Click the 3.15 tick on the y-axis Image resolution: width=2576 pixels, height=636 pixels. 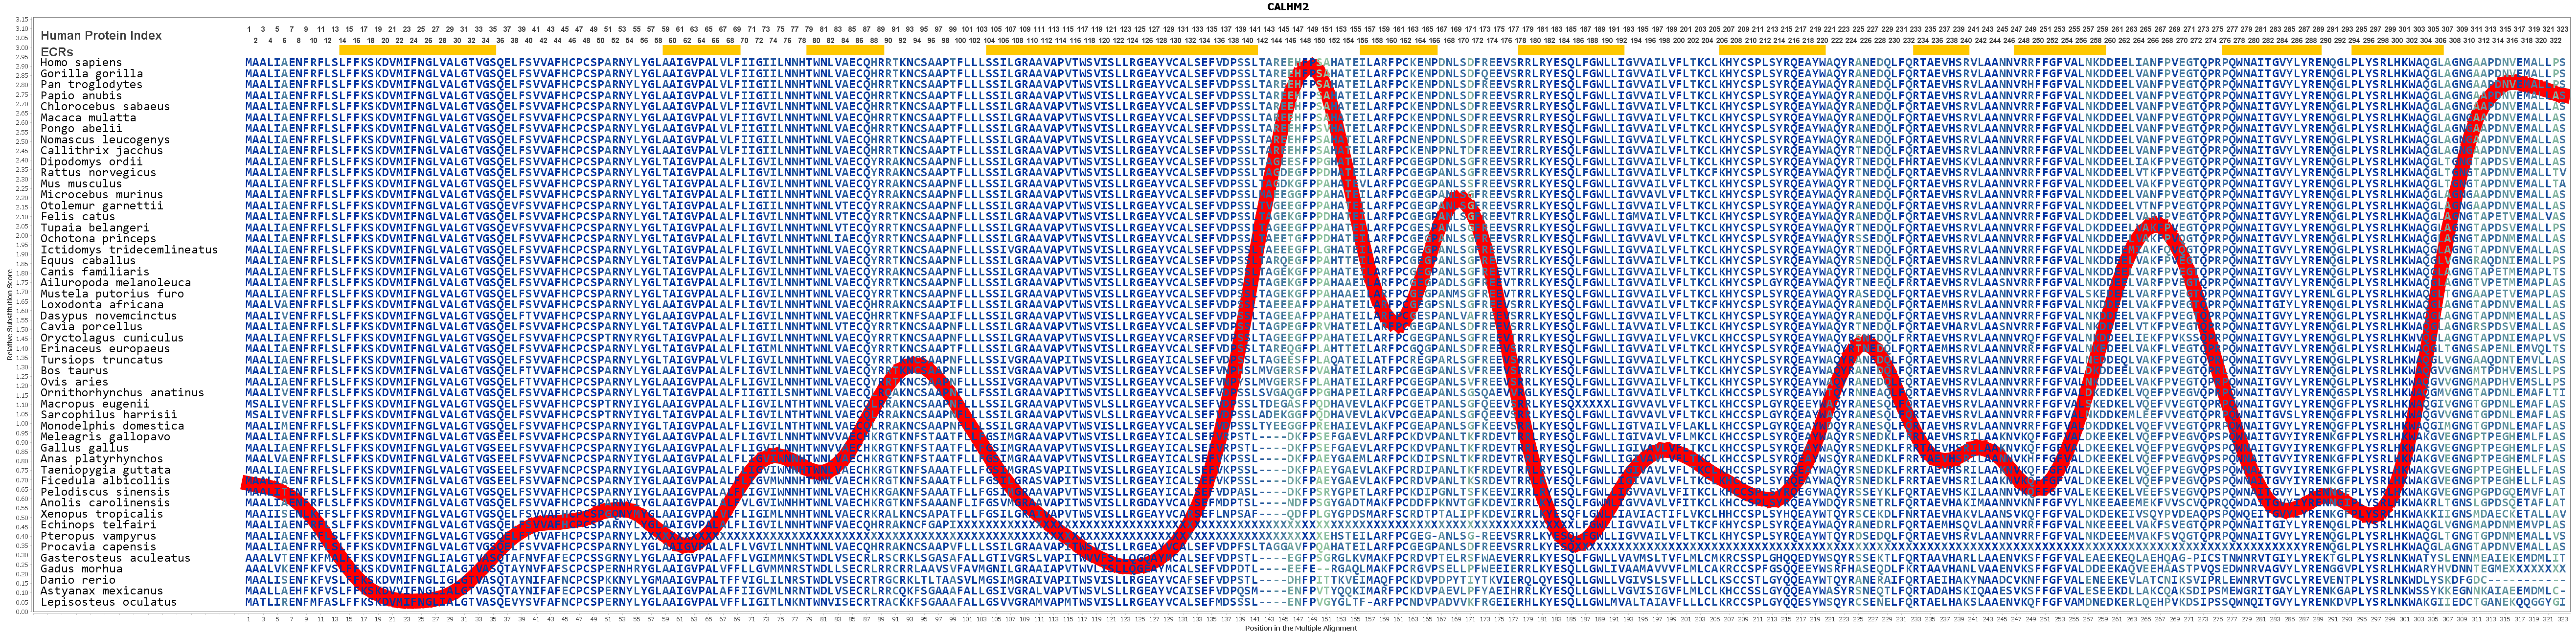coord(22,19)
